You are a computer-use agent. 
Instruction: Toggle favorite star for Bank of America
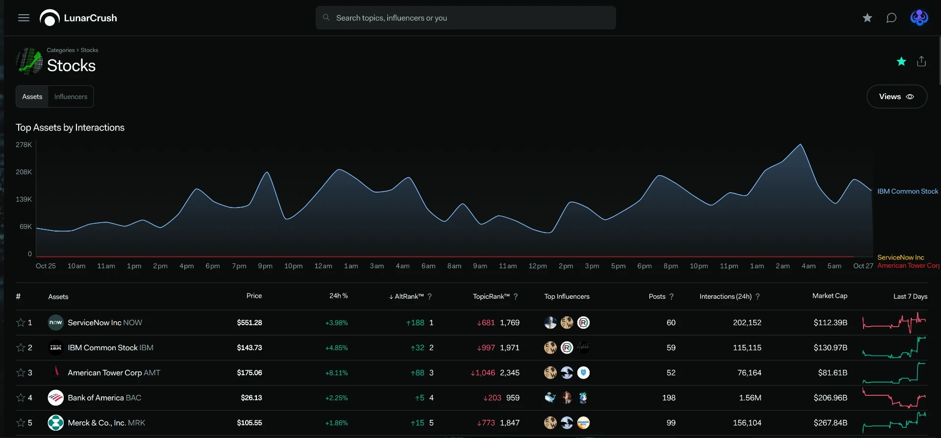tap(21, 398)
